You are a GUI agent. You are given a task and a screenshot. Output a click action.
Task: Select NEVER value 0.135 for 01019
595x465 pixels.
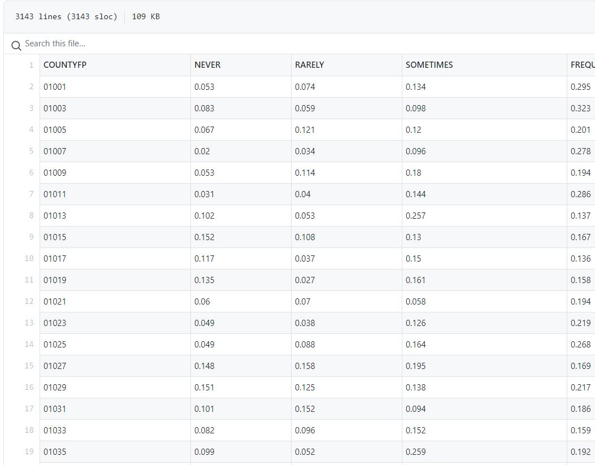pos(241,280)
